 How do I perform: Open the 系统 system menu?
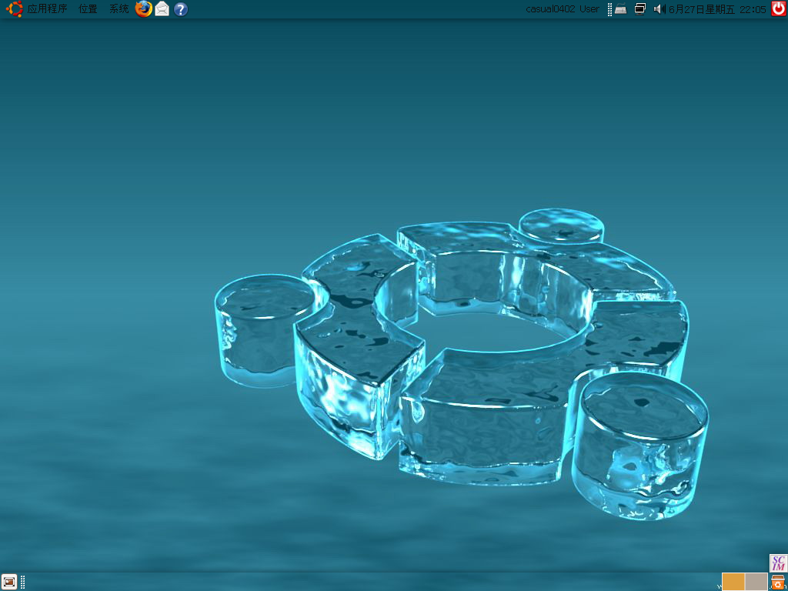tap(119, 9)
